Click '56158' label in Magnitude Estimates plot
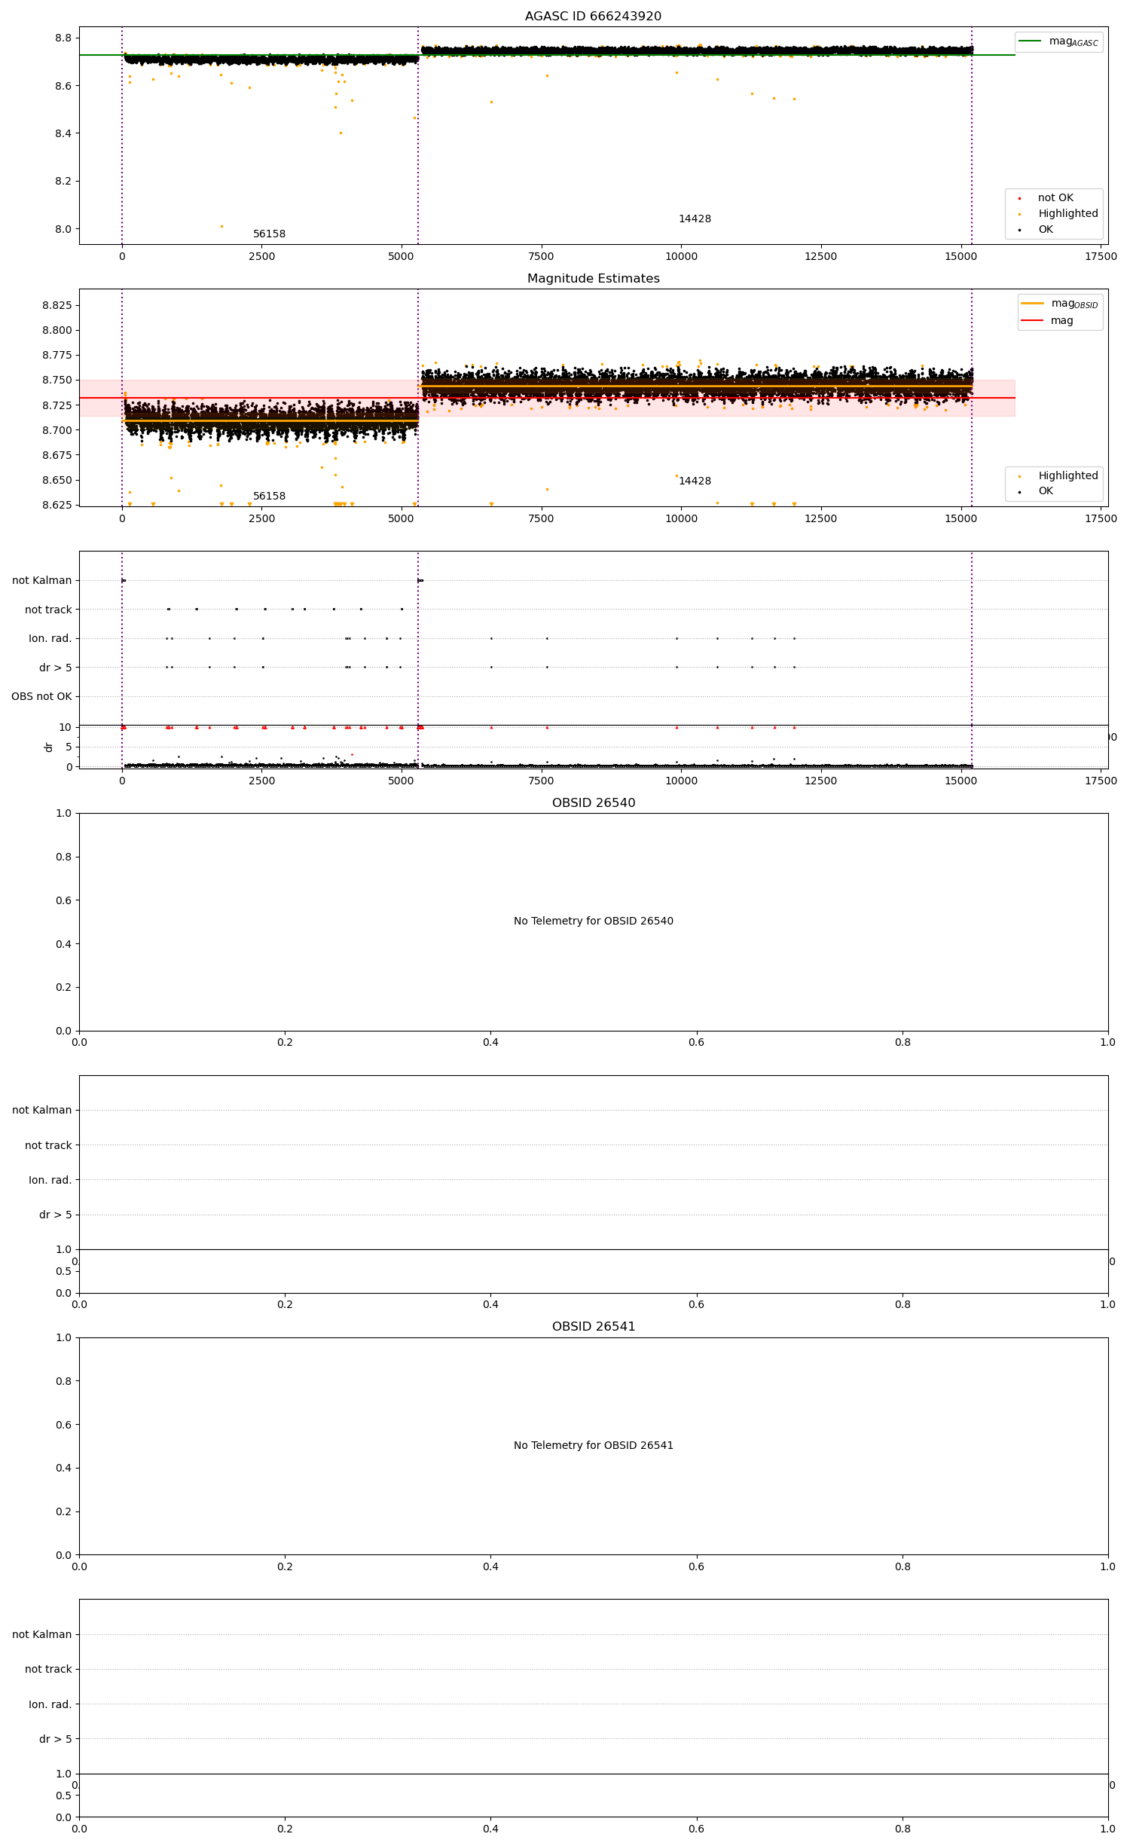Image resolution: width=1130 pixels, height=1846 pixels. (269, 497)
